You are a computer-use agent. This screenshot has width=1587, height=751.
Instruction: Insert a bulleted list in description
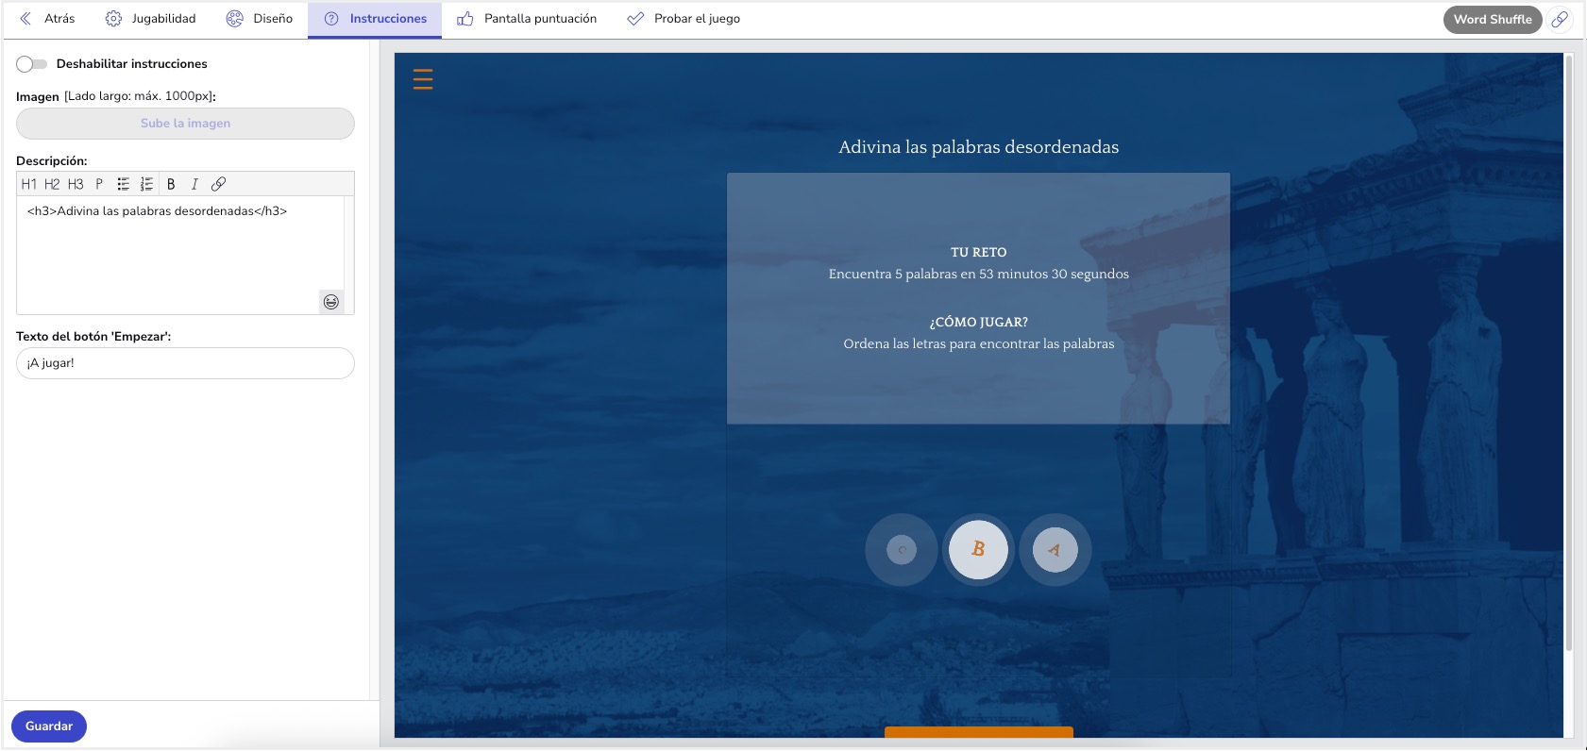(x=123, y=184)
